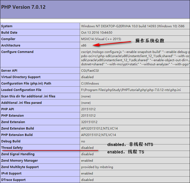Select the cscript /nologo configure.js command text
Viewport: 190px width, 183px height.
(135, 58)
